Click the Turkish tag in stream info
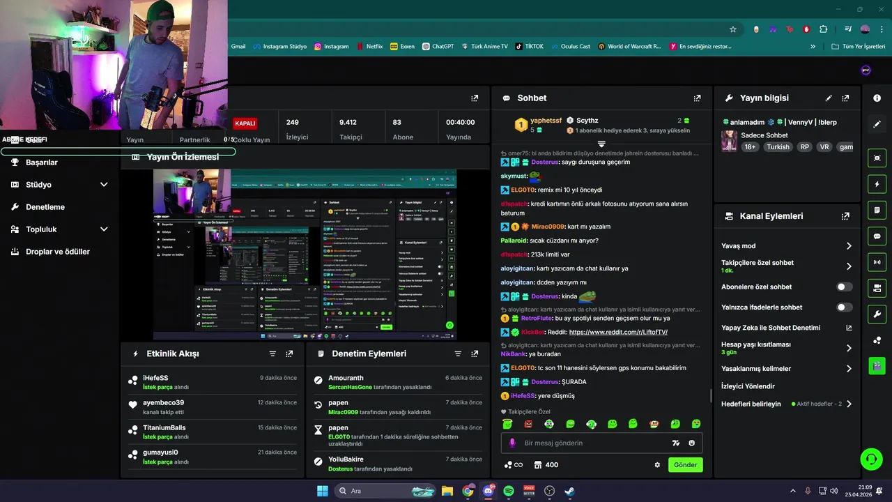 (778, 147)
